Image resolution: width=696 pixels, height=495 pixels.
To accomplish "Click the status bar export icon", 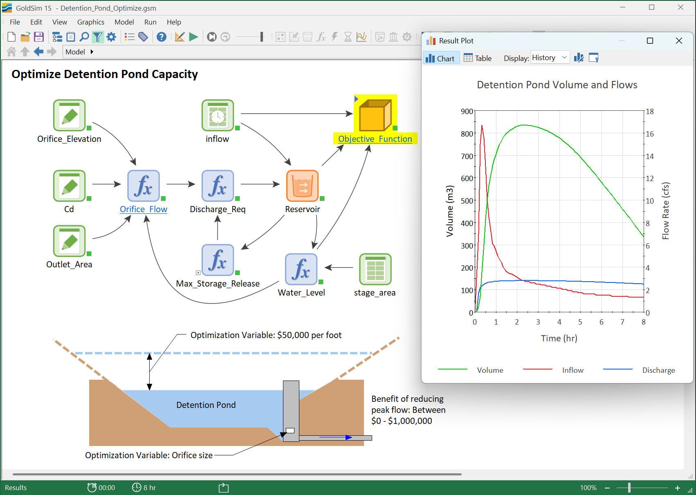I will (224, 488).
